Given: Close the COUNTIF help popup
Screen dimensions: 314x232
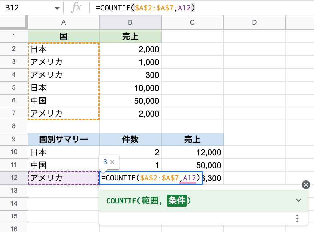Looking at the screenshot, I should point(306,184).
